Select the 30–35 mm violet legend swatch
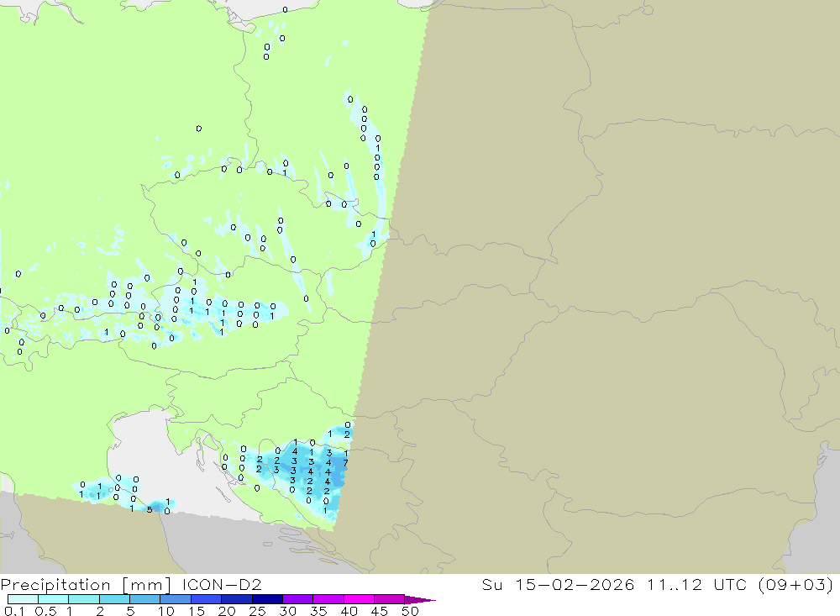The image size is (840, 616). [x=297, y=599]
